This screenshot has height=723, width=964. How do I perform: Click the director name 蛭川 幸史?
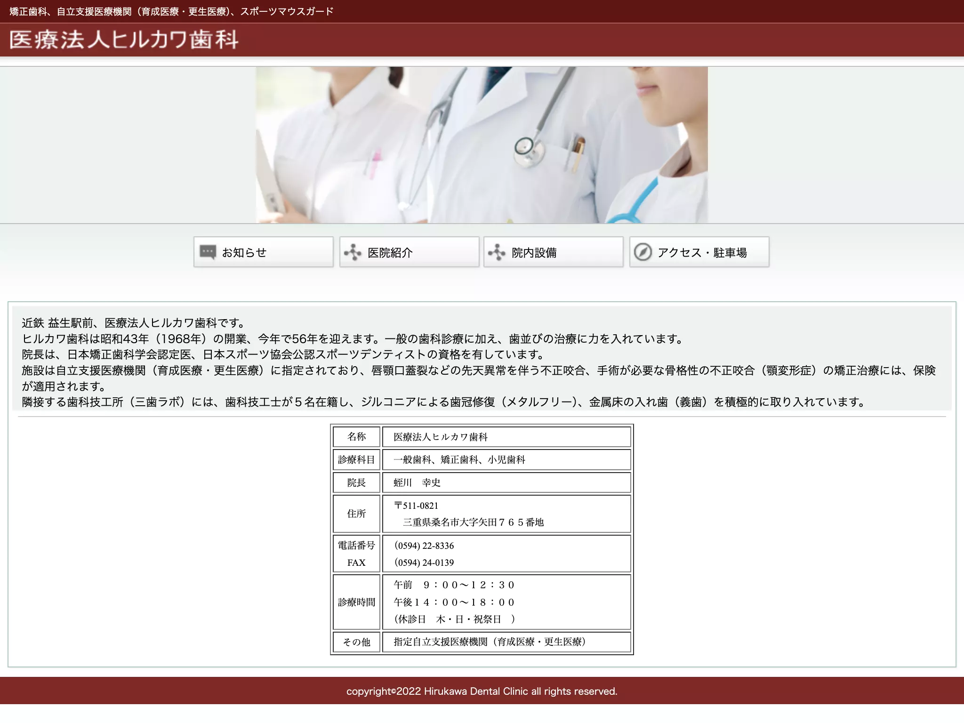417,482
